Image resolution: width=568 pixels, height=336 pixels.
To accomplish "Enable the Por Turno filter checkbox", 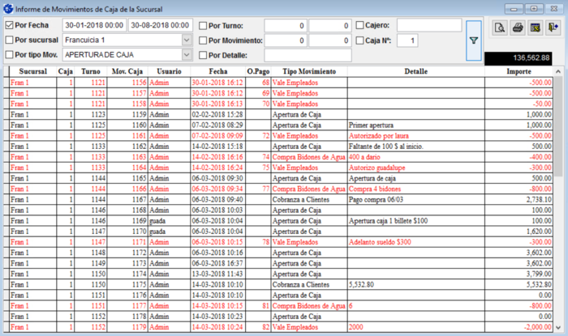I will pyautogui.click(x=203, y=25).
